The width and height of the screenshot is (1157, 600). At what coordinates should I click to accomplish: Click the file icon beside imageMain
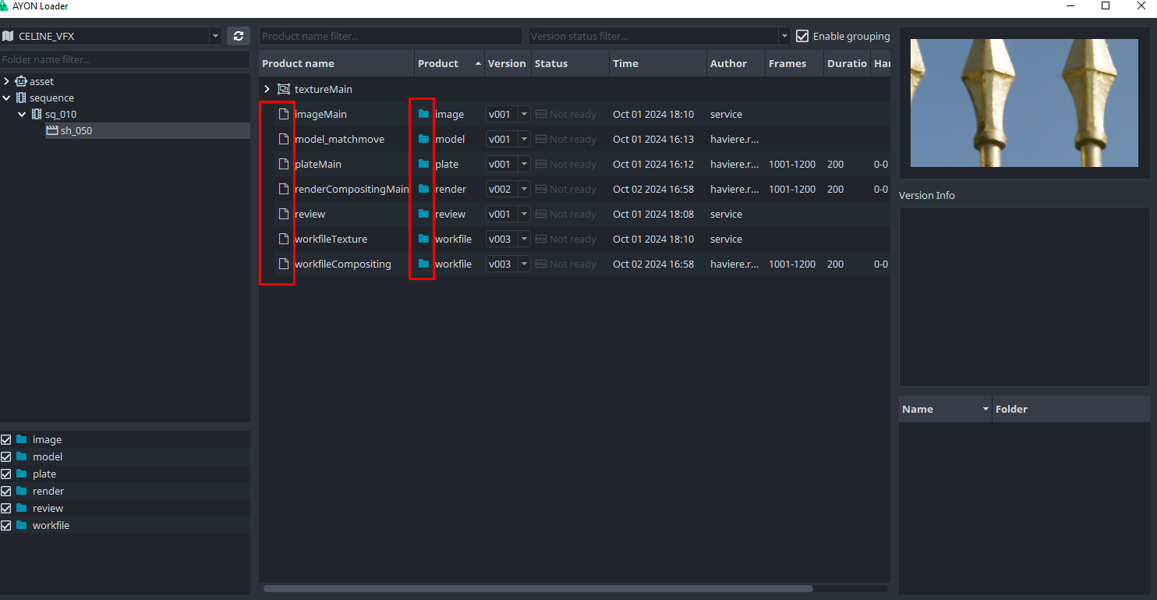point(284,114)
